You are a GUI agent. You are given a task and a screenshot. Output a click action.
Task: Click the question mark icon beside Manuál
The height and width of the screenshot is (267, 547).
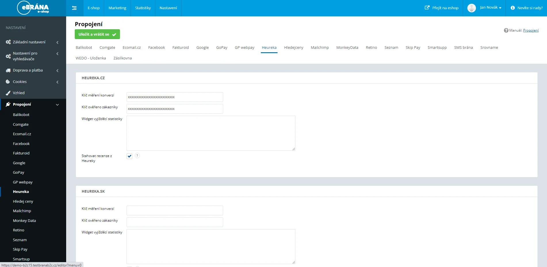pyautogui.click(x=506, y=30)
